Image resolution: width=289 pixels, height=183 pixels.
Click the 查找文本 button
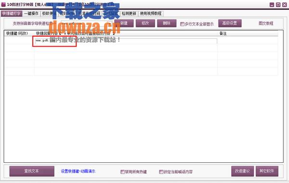pyautogui.click(x=32, y=171)
